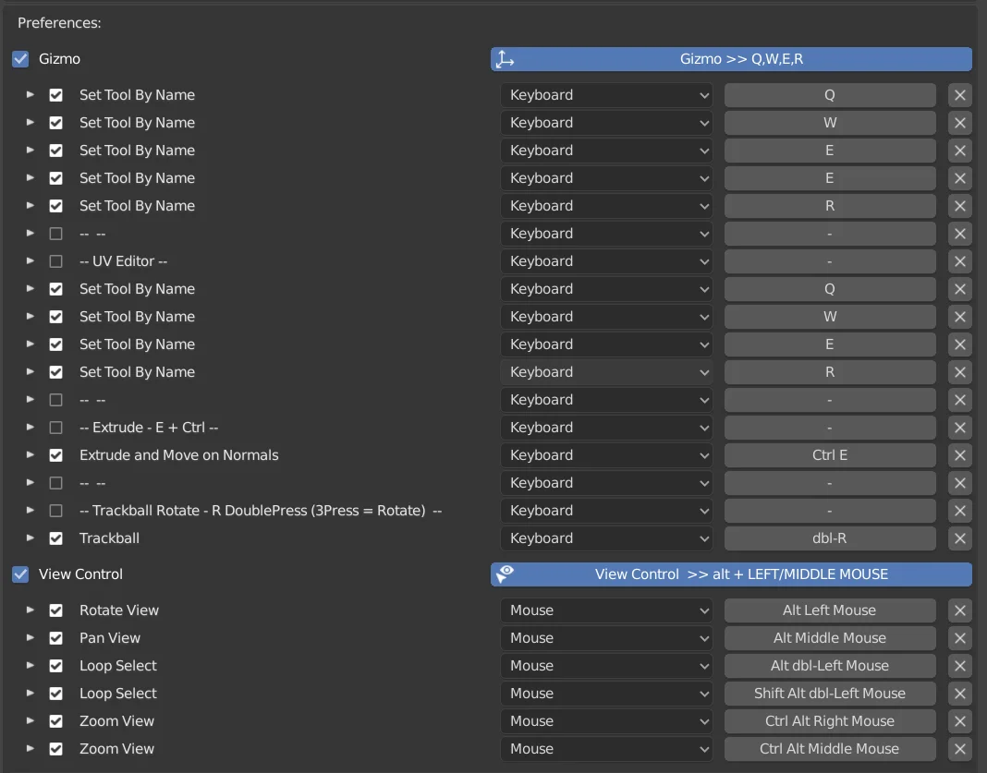Delete the Shift Alt dbl-Left Mouse Loop Select entry
987x773 pixels.
pos(959,694)
